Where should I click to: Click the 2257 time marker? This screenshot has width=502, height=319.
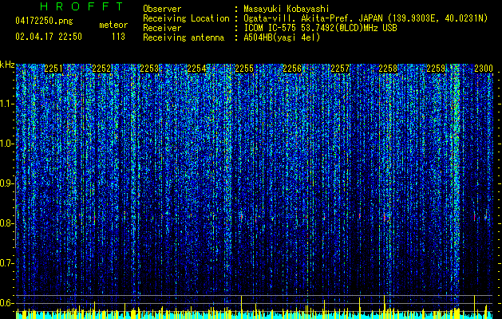point(340,69)
